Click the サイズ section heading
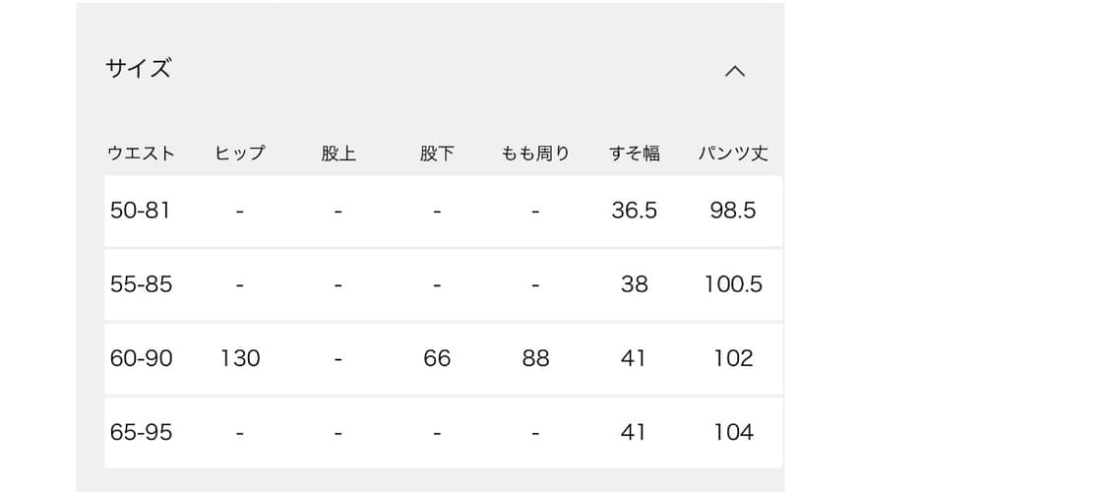 tap(138, 69)
